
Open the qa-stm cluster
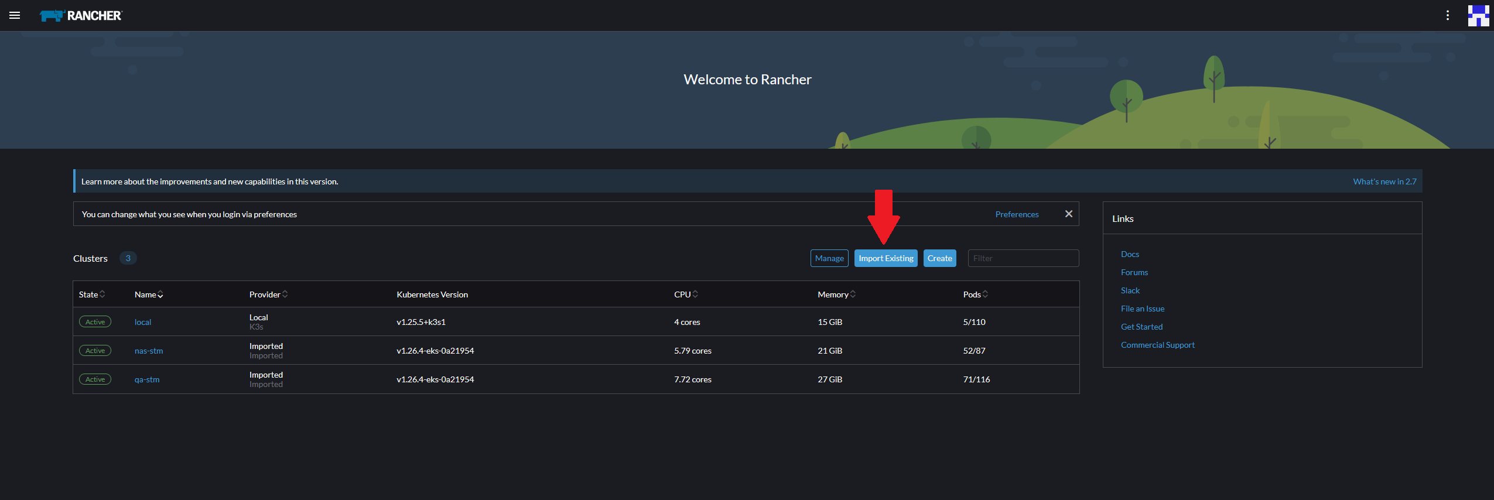point(147,379)
